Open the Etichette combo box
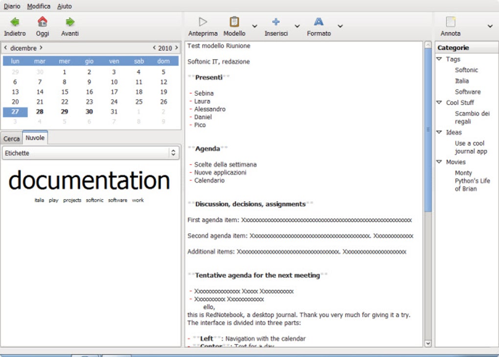 coord(91,153)
